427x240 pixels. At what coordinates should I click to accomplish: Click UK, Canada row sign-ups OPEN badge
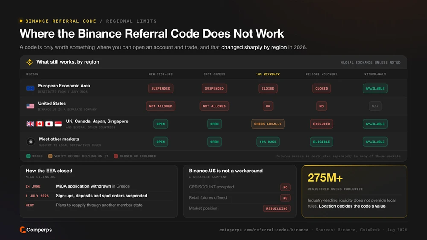(161, 124)
